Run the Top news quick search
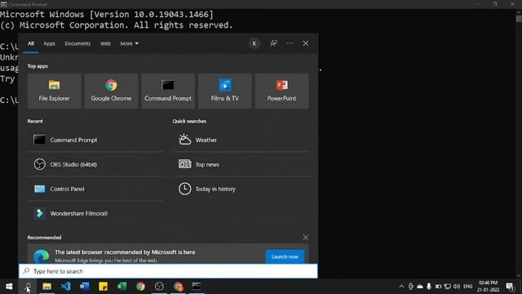 (x=241, y=164)
